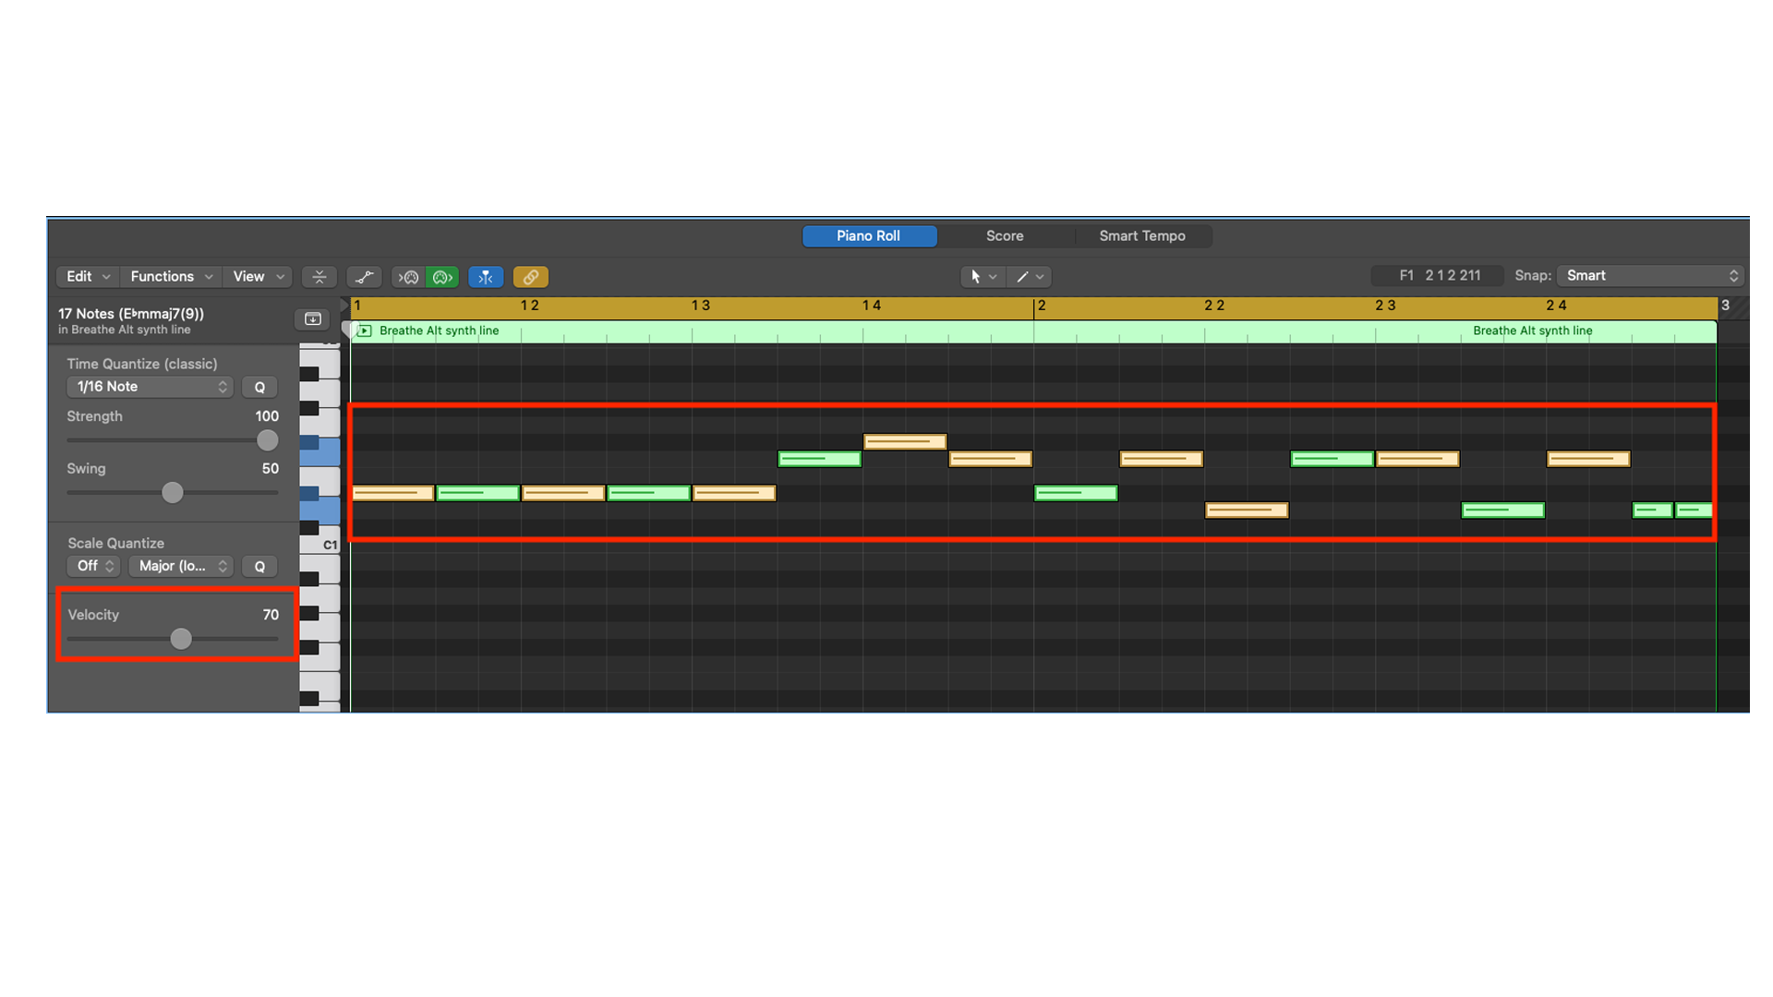
Task: Click the Velocity slider knob
Action: point(181,639)
